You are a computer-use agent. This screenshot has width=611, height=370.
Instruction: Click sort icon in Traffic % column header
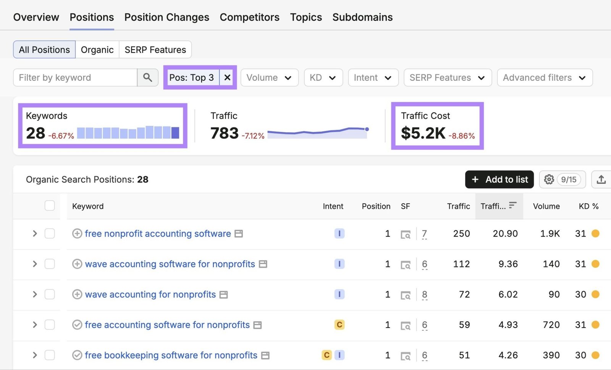(x=513, y=205)
